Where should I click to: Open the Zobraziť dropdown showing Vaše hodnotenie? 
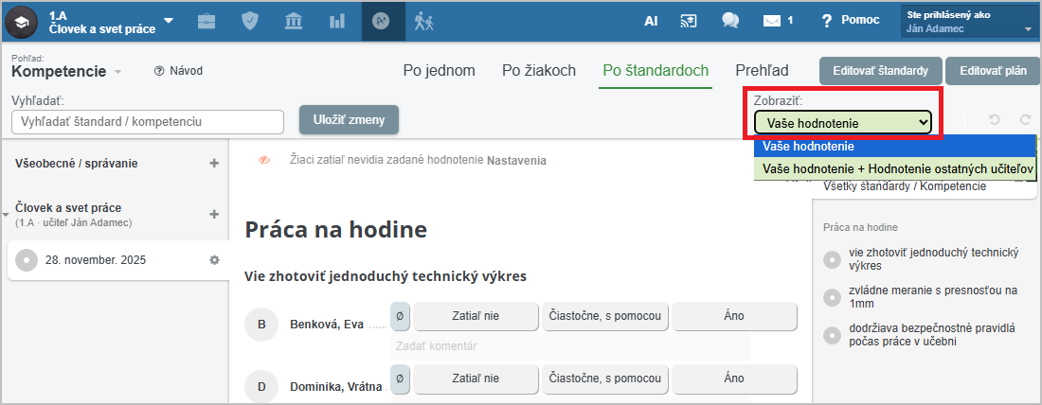coord(843,122)
